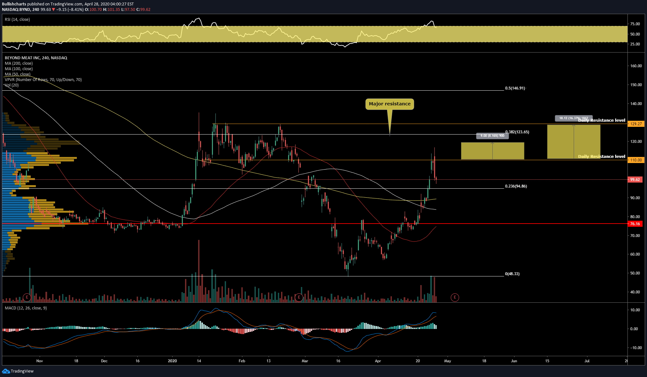Click the future earnings marker near May
The width and height of the screenshot is (647, 377).
click(x=455, y=298)
